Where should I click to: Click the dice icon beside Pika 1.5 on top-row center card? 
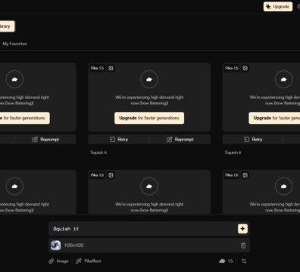click(111, 68)
